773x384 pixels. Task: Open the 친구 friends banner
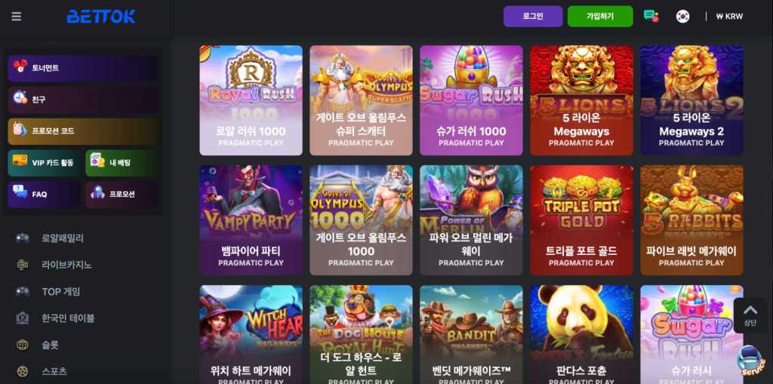pyautogui.click(x=83, y=100)
